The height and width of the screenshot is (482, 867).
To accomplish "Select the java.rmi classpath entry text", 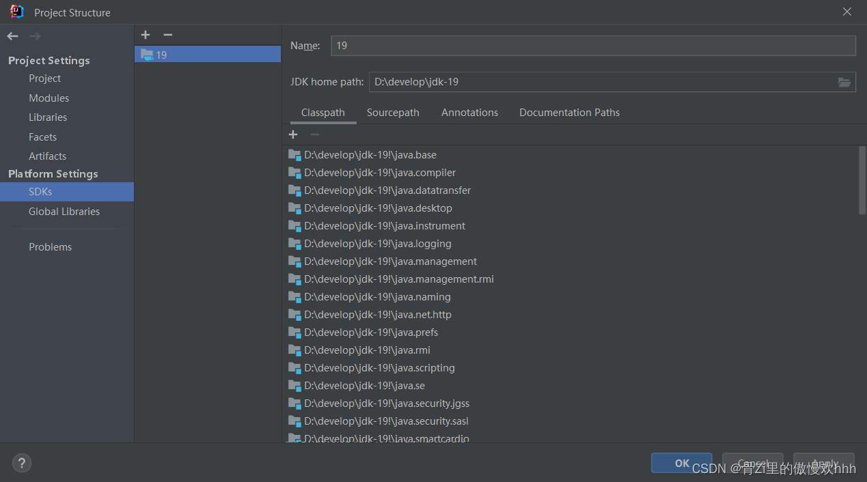I will click(x=368, y=350).
